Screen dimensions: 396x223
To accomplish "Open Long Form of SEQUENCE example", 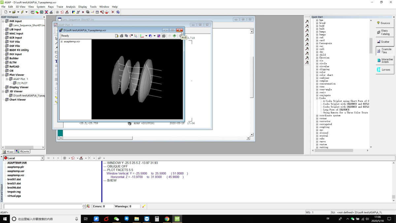I will coord(336,110).
